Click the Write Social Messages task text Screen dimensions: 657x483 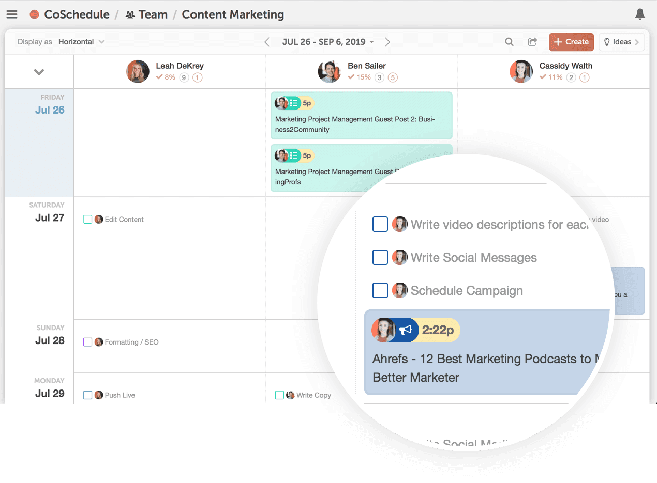pos(474,257)
